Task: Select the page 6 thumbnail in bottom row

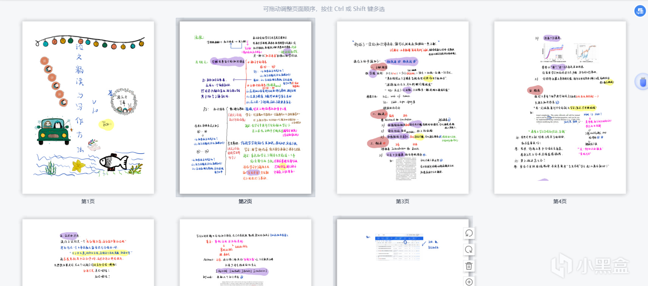Action: [246, 253]
